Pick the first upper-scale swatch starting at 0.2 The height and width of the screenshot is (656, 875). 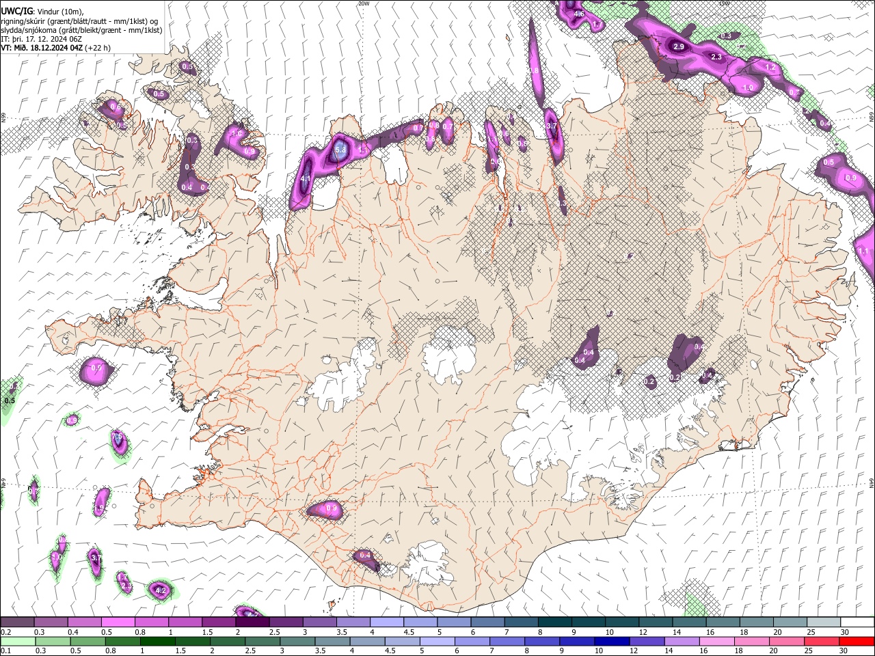click(x=17, y=623)
